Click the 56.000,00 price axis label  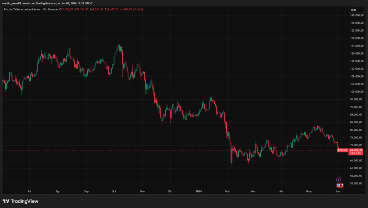pyautogui.click(x=357, y=176)
